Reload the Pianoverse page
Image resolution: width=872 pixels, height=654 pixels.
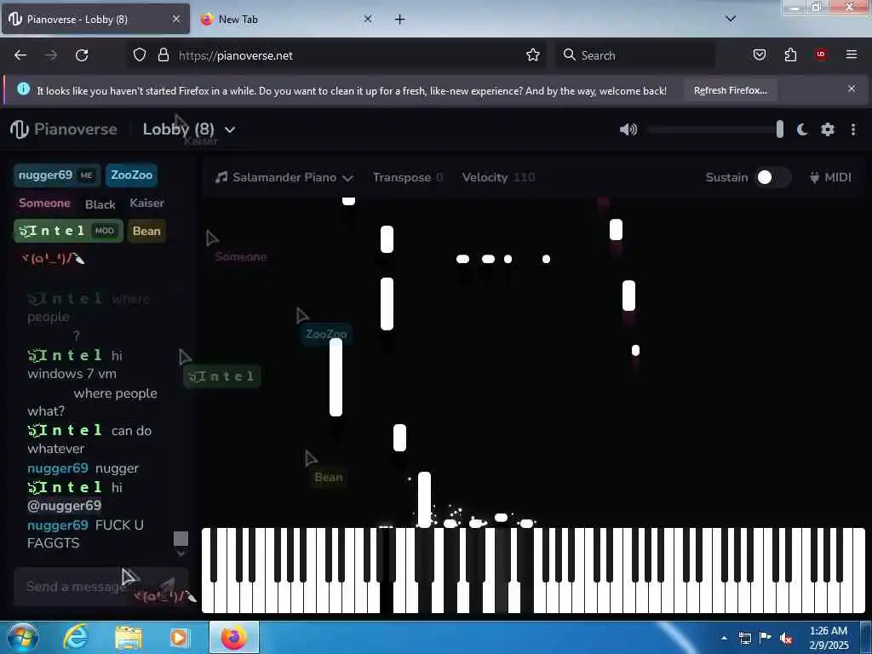coord(82,55)
